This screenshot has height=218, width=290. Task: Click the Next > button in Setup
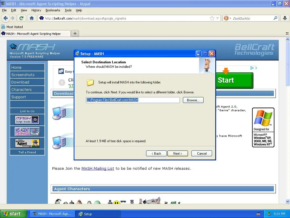coord(178,154)
